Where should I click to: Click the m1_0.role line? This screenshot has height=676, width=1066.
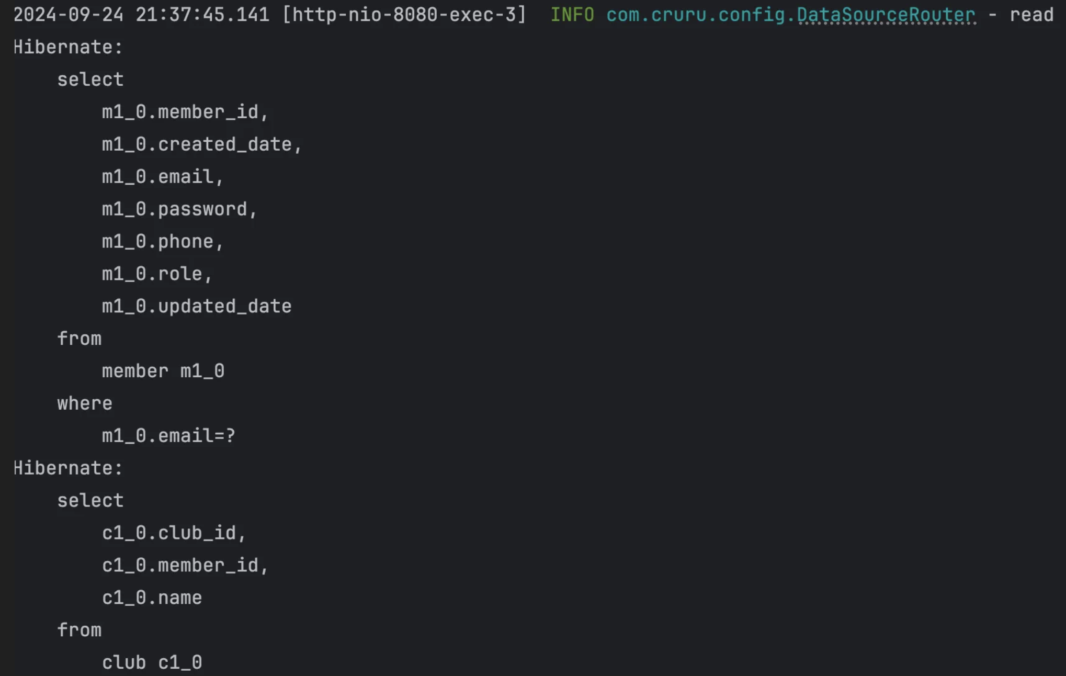(x=157, y=274)
